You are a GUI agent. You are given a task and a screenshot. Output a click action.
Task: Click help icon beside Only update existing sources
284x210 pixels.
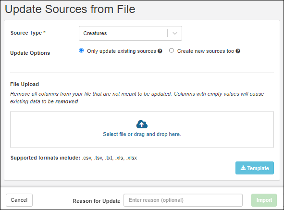pos(160,51)
